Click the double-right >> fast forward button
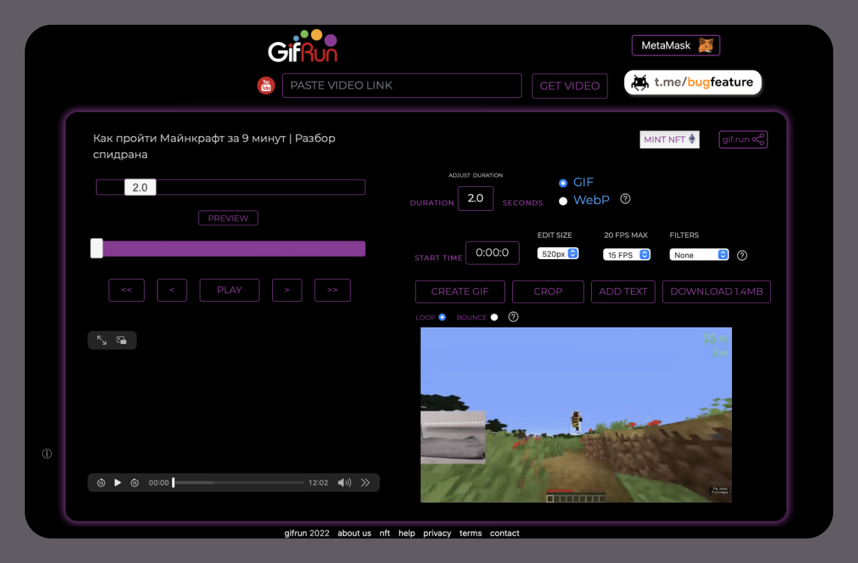Screen dimensions: 858x563 [332, 290]
